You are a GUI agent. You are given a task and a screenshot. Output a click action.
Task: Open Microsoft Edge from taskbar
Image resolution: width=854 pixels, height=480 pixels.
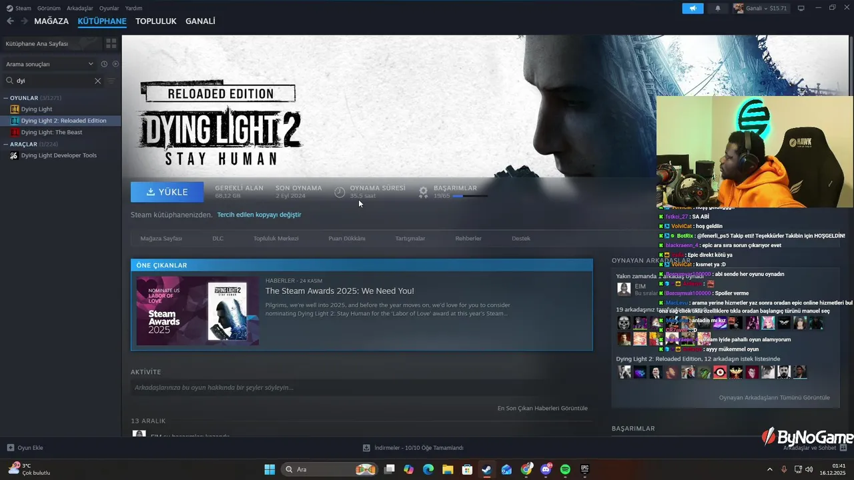click(x=428, y=469)
